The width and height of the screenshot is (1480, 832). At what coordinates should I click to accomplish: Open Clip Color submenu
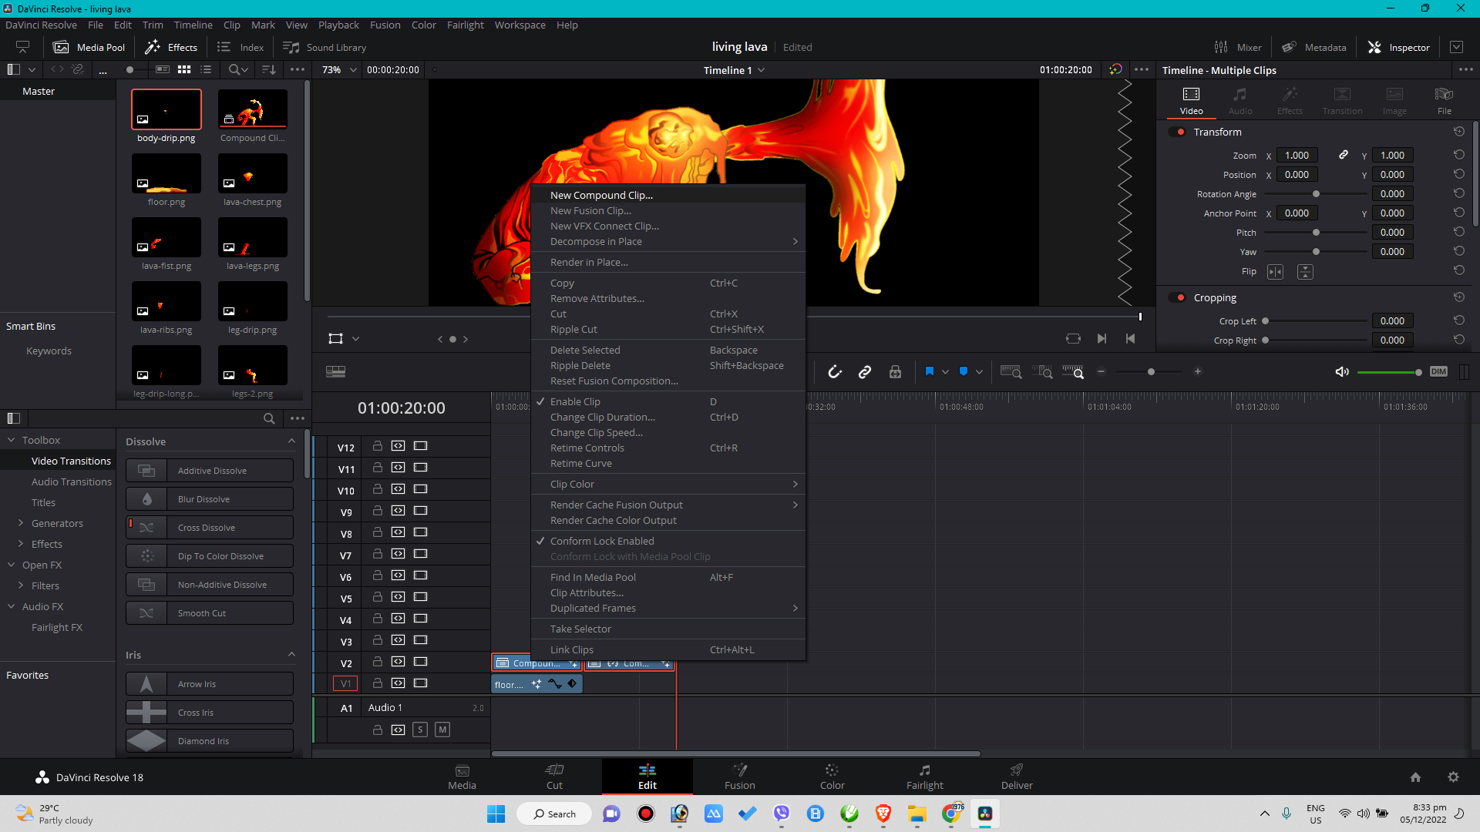click(x=668, y=484)
